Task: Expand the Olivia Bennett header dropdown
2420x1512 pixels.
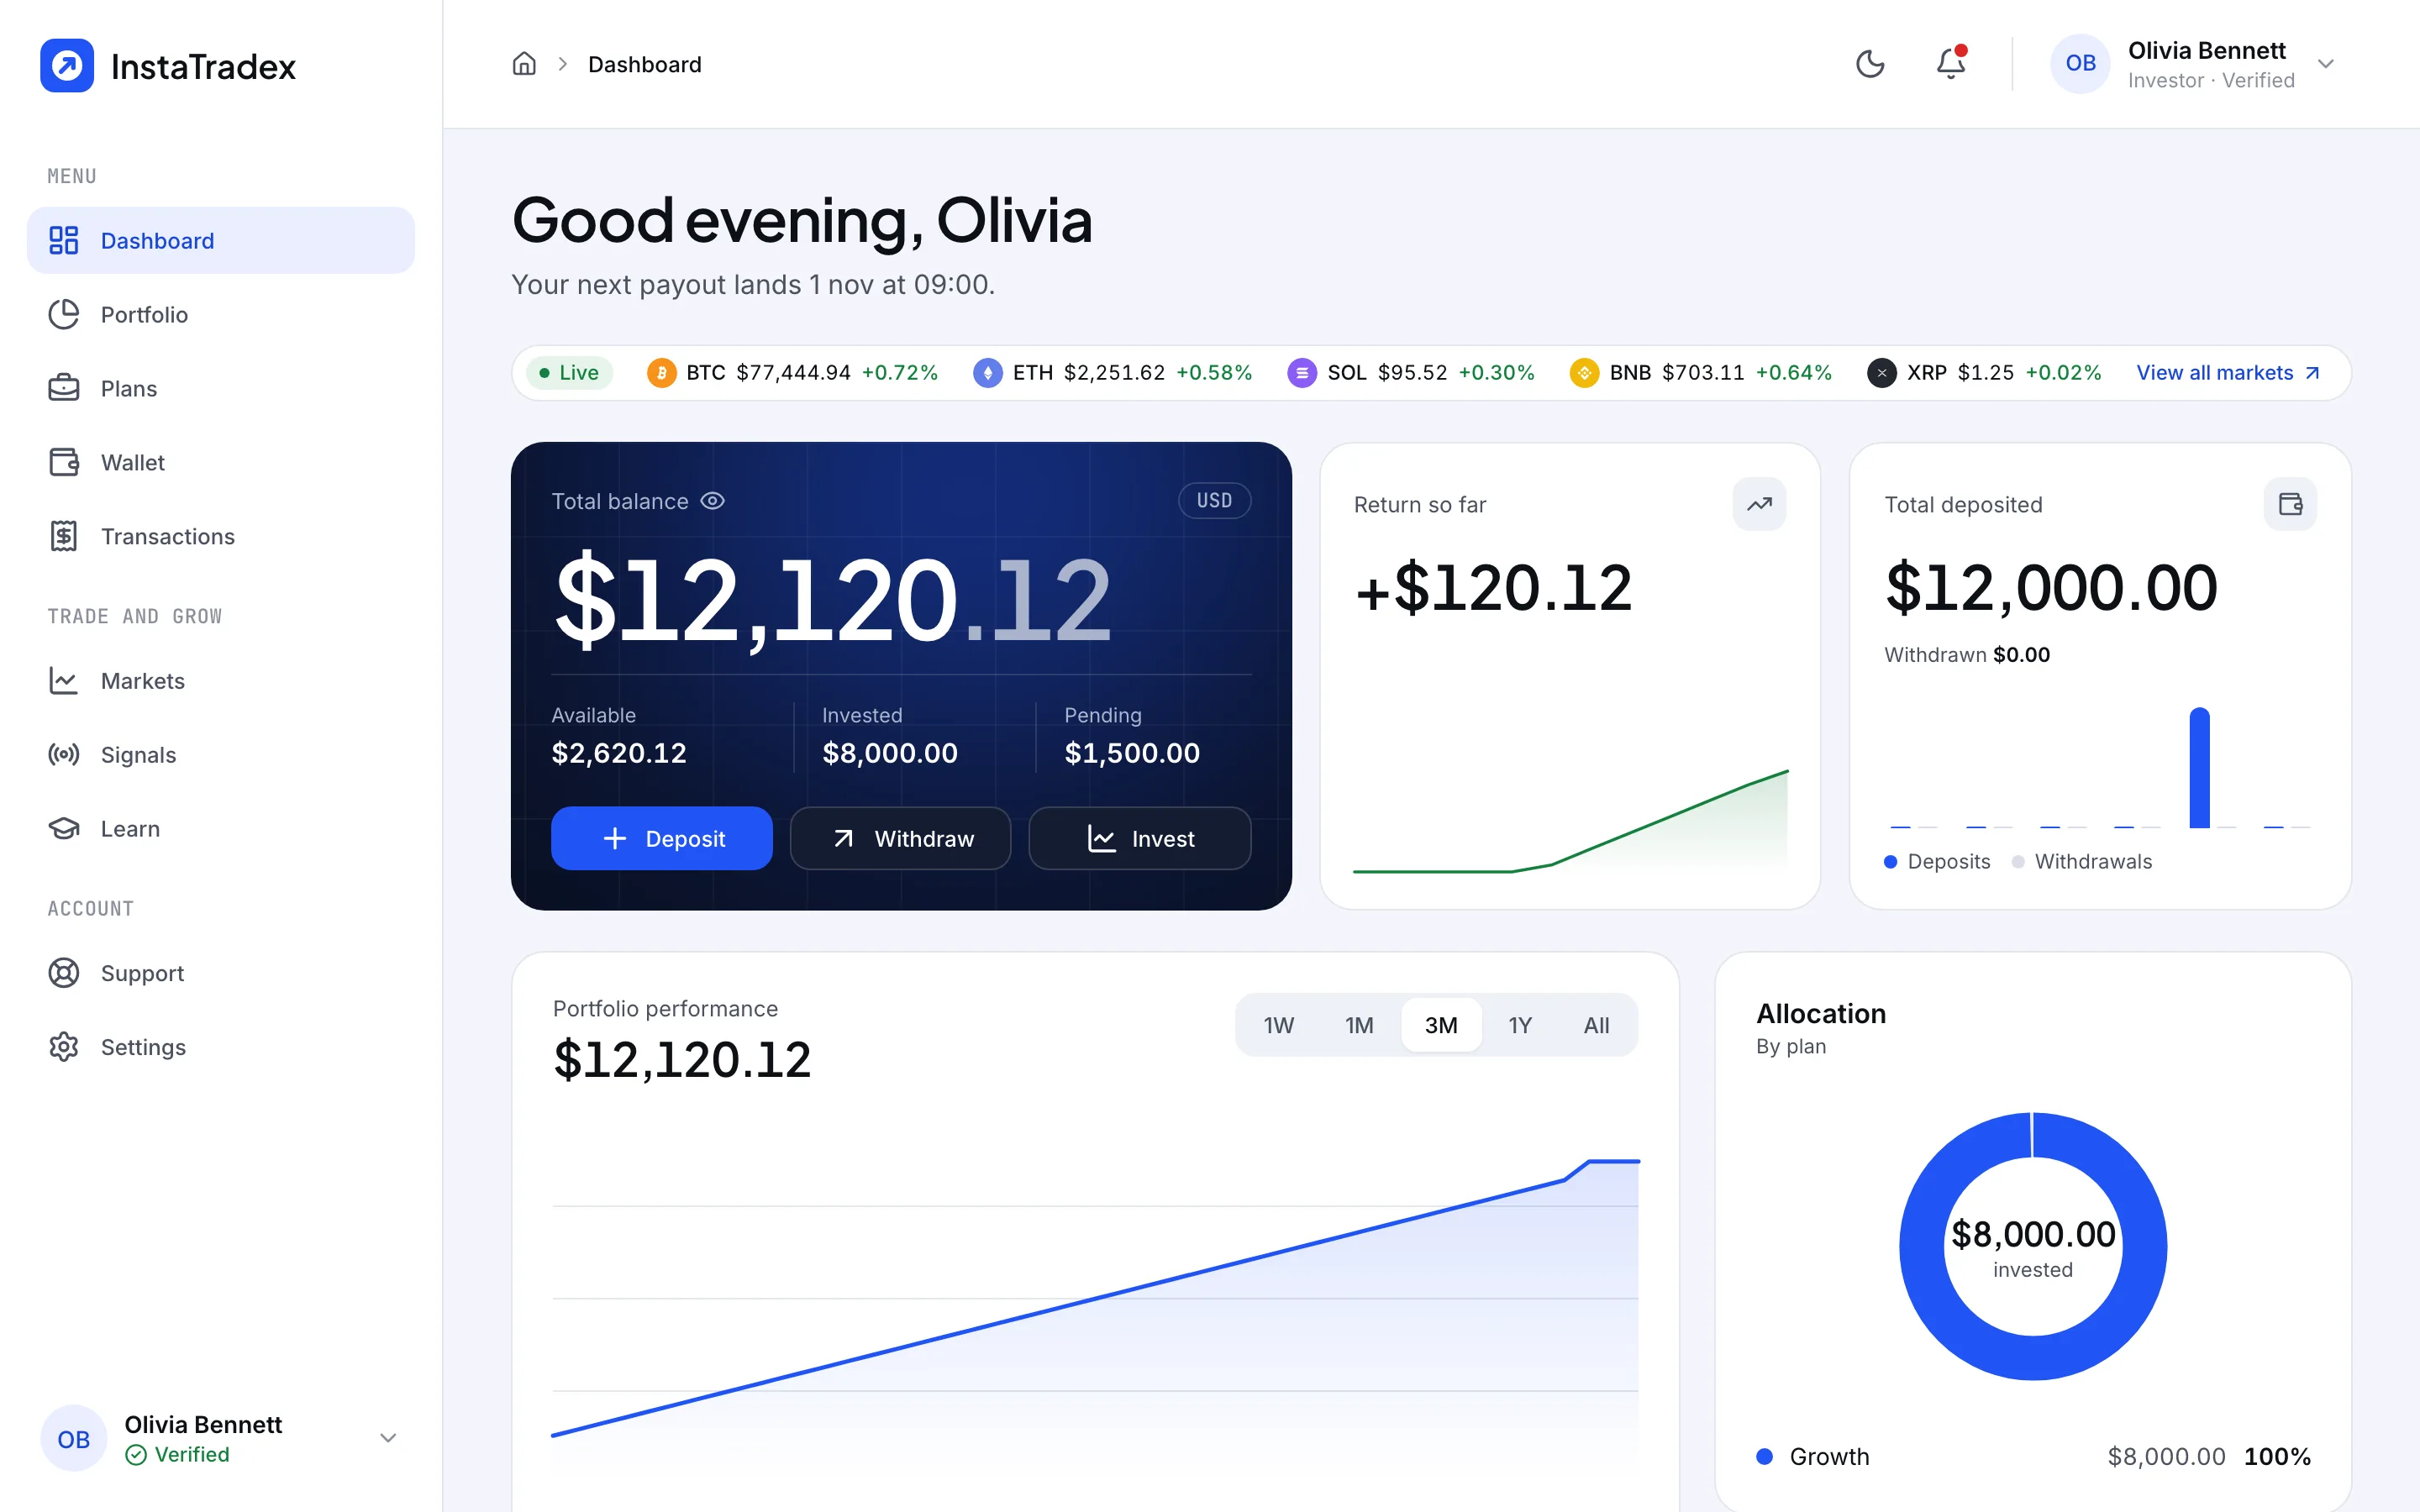Action: point(2326,64)
